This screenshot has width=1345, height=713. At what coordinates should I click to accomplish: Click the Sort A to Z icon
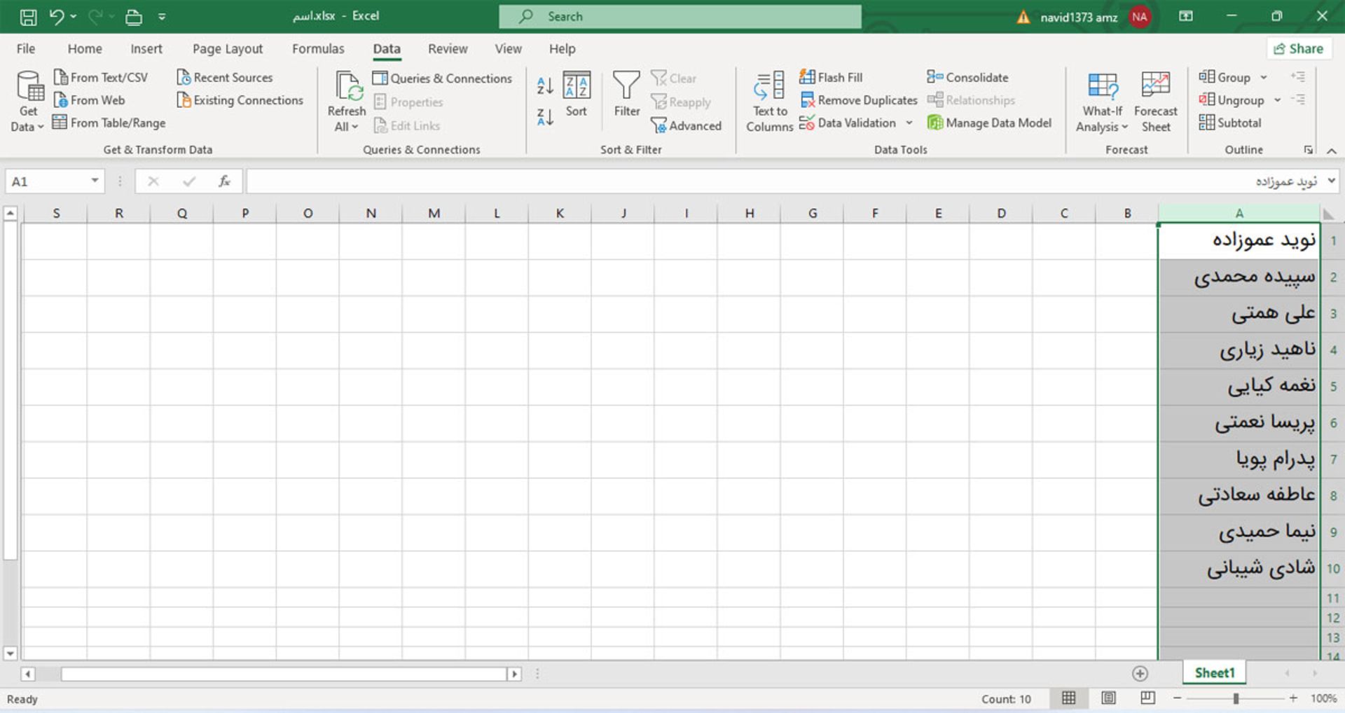coord(544,85)
